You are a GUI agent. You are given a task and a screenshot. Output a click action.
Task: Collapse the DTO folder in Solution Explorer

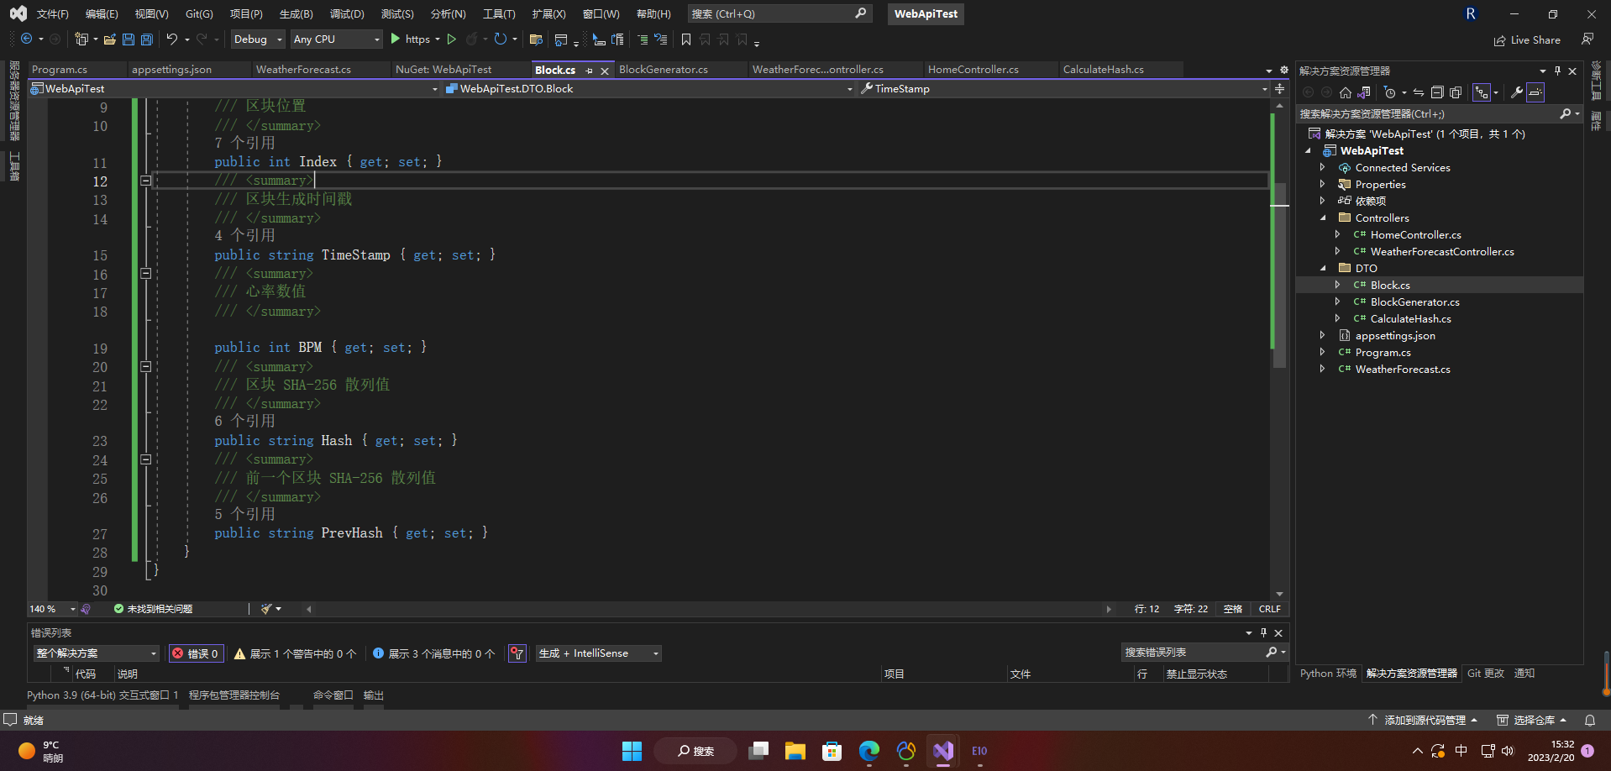tap(1323, 269)
